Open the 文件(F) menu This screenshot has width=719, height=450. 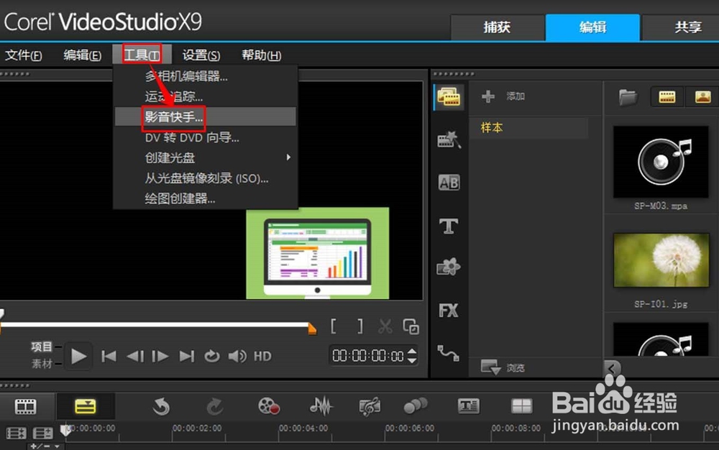pyautogui.click(x=24, y=55)
